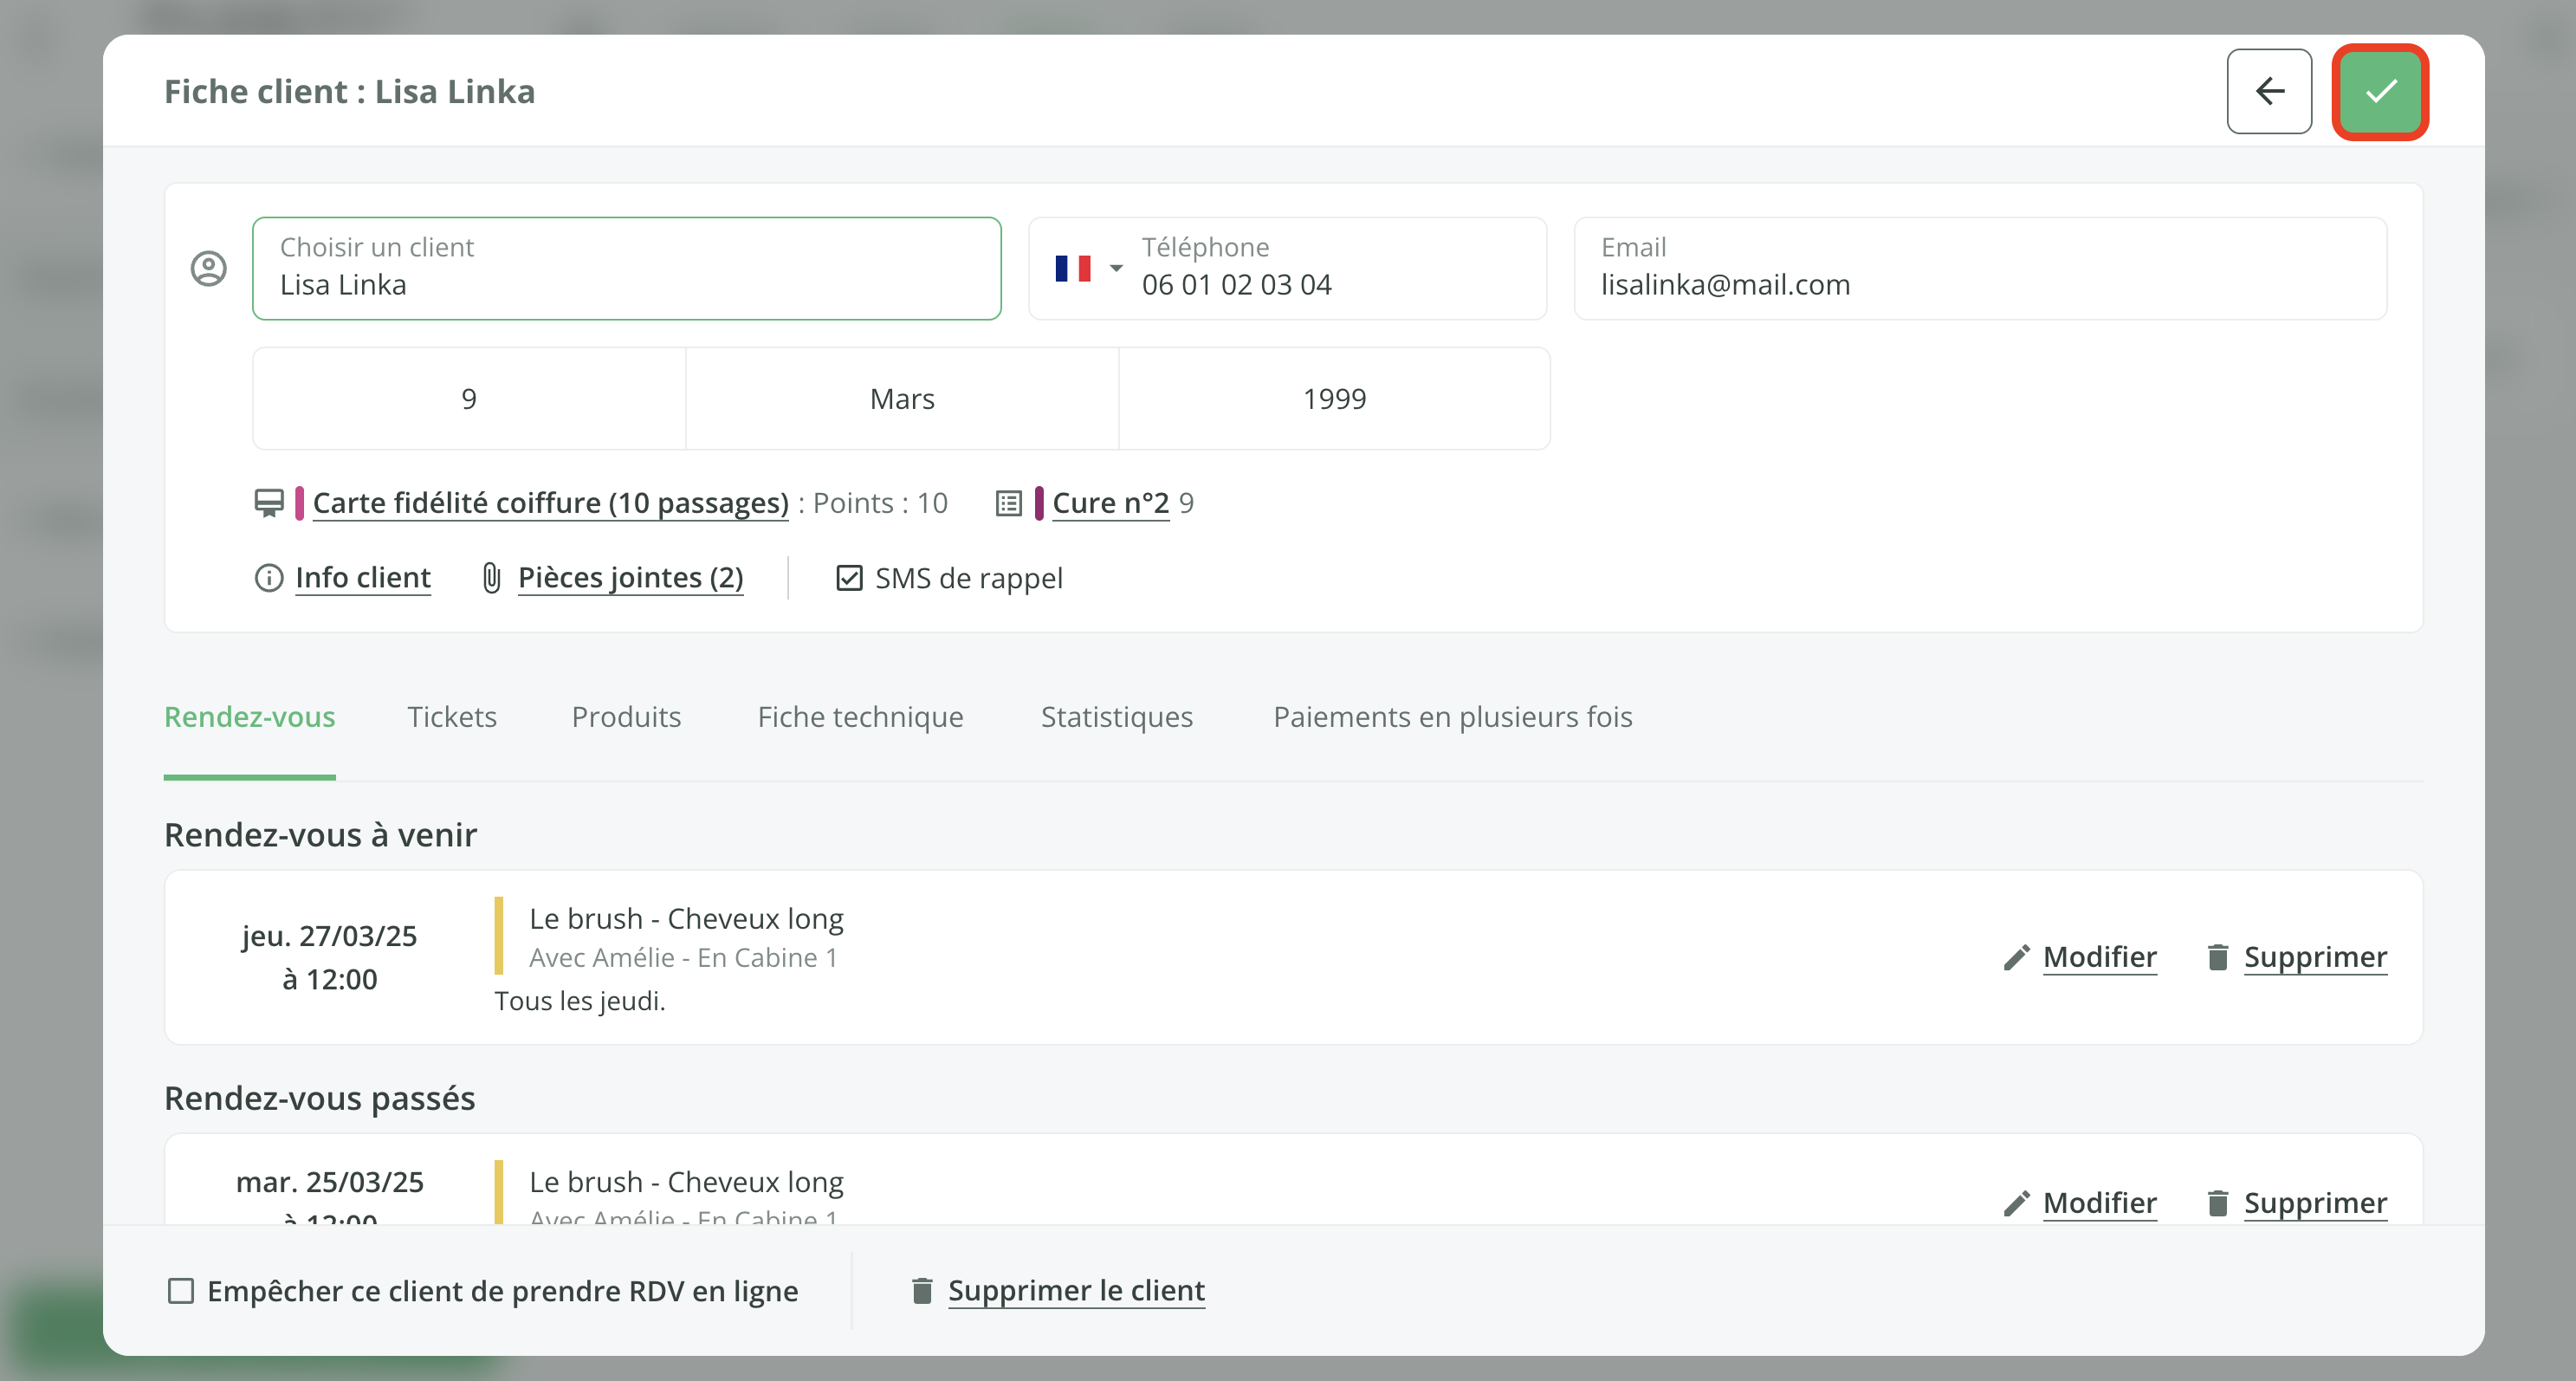Screen dimensions: 2576x1381
Task: Check Empêcher ce client de prendre RDV en ligne
Action: pos(181,1290)
